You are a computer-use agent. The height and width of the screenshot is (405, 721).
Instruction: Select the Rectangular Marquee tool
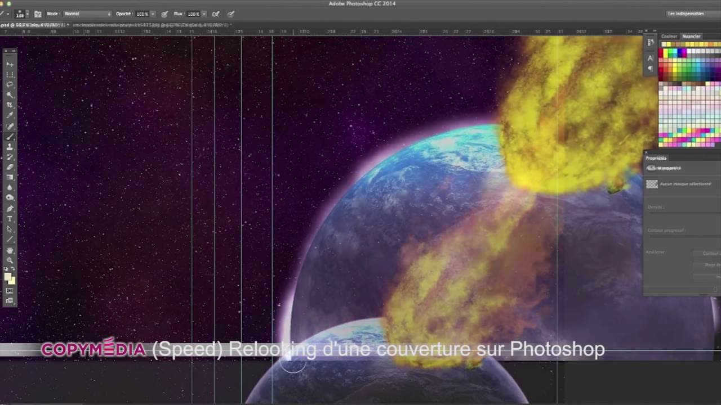(x=10, y=74)
